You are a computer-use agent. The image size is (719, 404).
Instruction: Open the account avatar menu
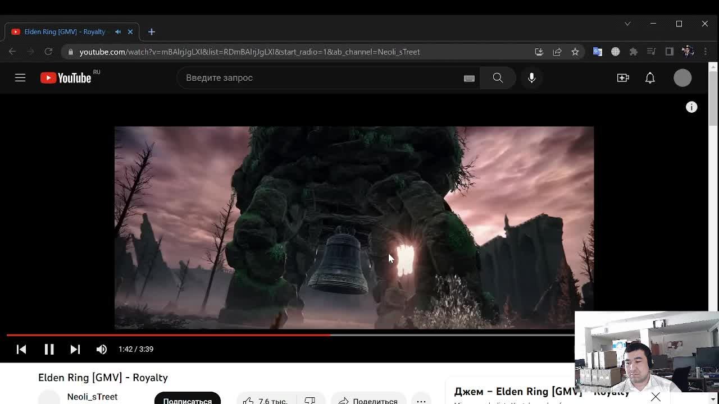point(682,78)
